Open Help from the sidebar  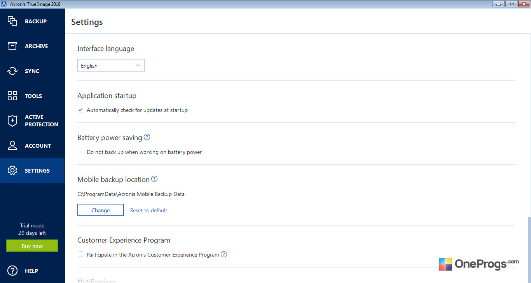tap(32, 271)
